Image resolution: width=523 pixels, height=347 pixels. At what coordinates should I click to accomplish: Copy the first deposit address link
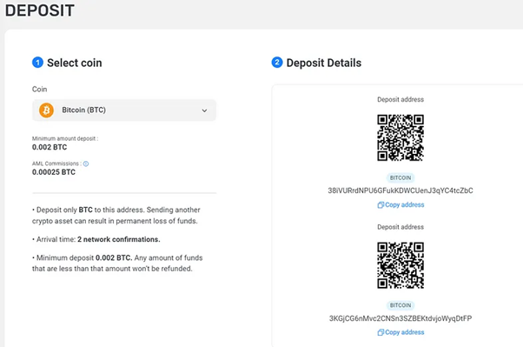[x=401, y=204]
